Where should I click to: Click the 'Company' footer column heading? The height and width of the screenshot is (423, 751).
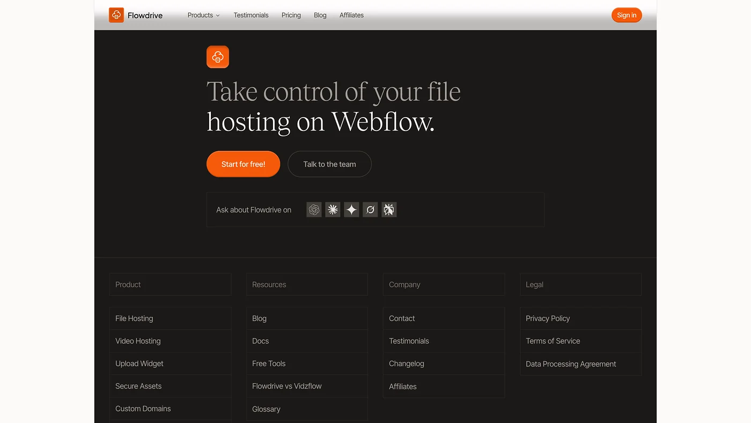click(x=404, y=285)
